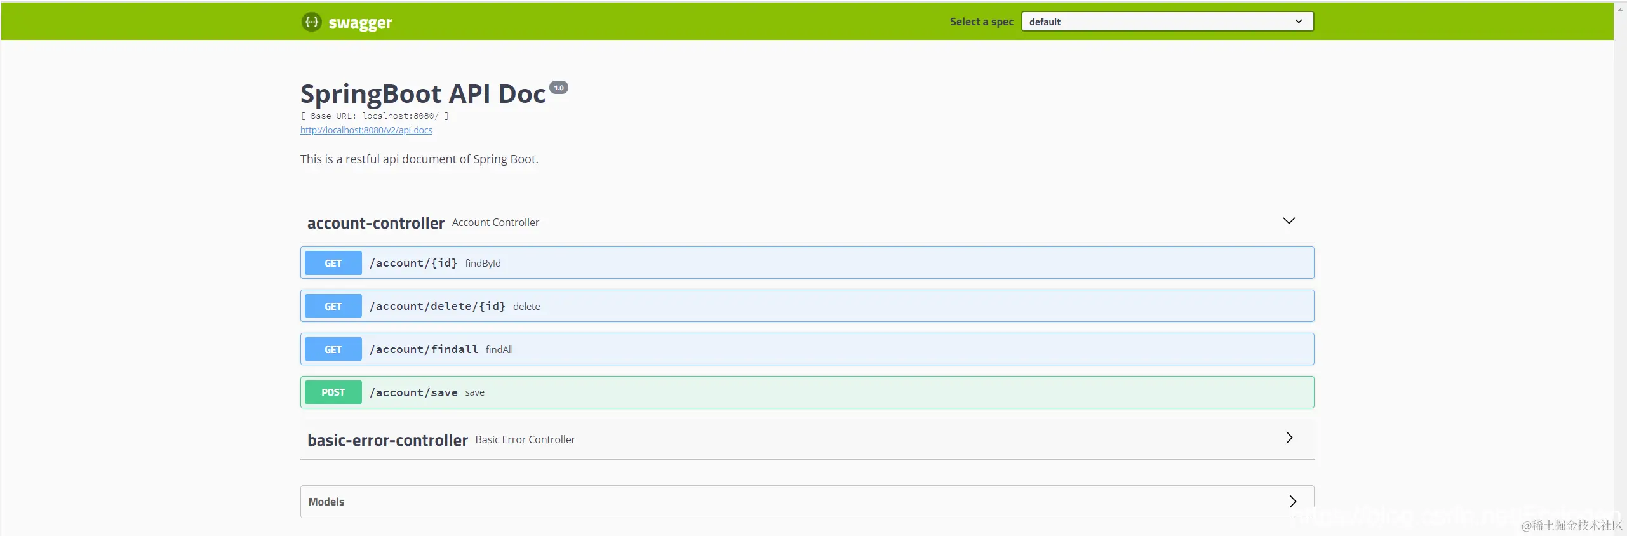Viewport: 1627px width, 536px height.
Task: Click the Models label
Action: [326, 502]
